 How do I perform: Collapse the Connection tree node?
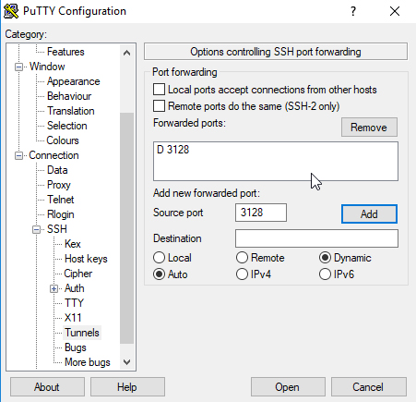pos(19,155)
